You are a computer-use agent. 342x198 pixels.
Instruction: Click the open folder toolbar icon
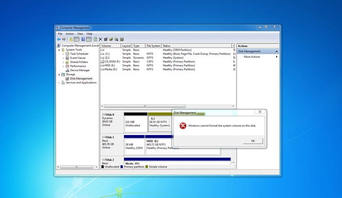point(111,39)
